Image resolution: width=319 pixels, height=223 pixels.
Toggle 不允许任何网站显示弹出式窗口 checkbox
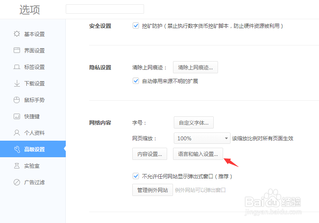point(136,176)
